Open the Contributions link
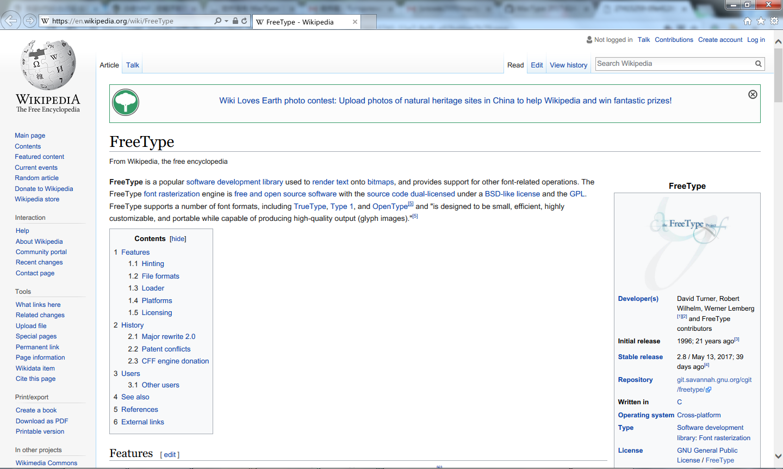 pos(674,40)
